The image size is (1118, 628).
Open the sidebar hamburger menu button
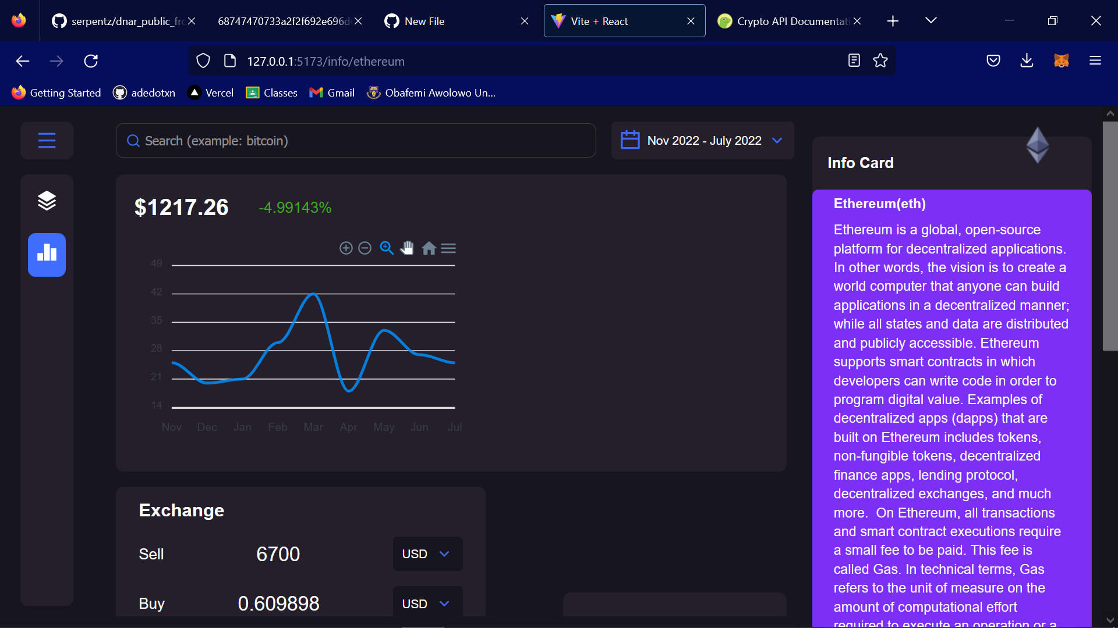[x=47, y=140]
